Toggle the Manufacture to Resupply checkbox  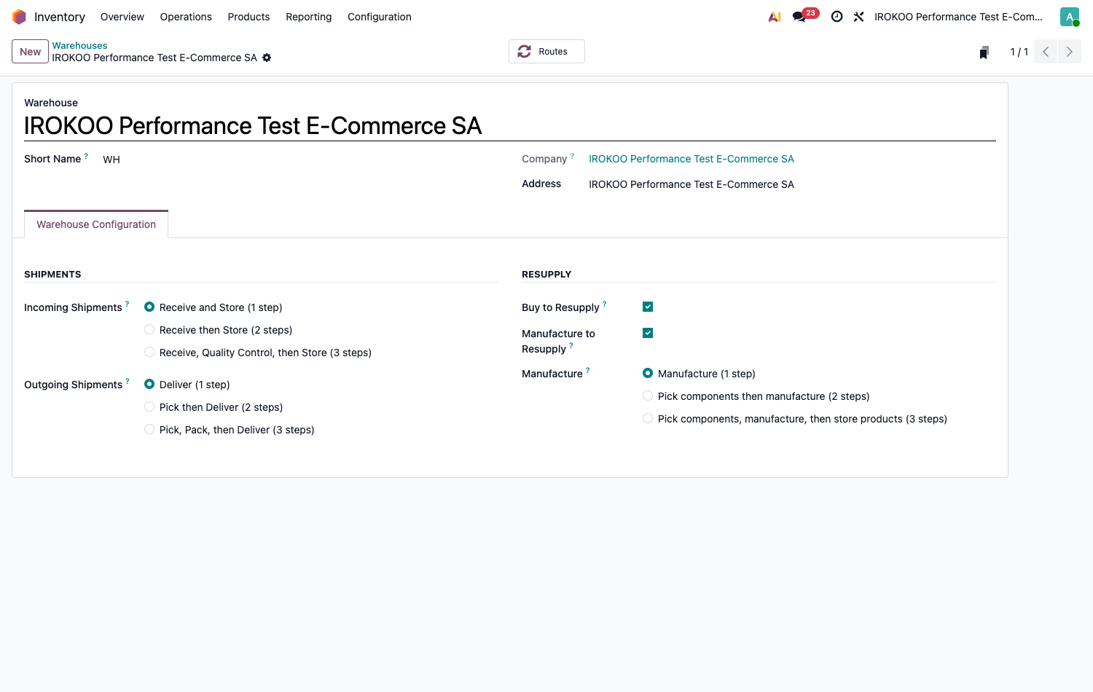click(648, 334)
